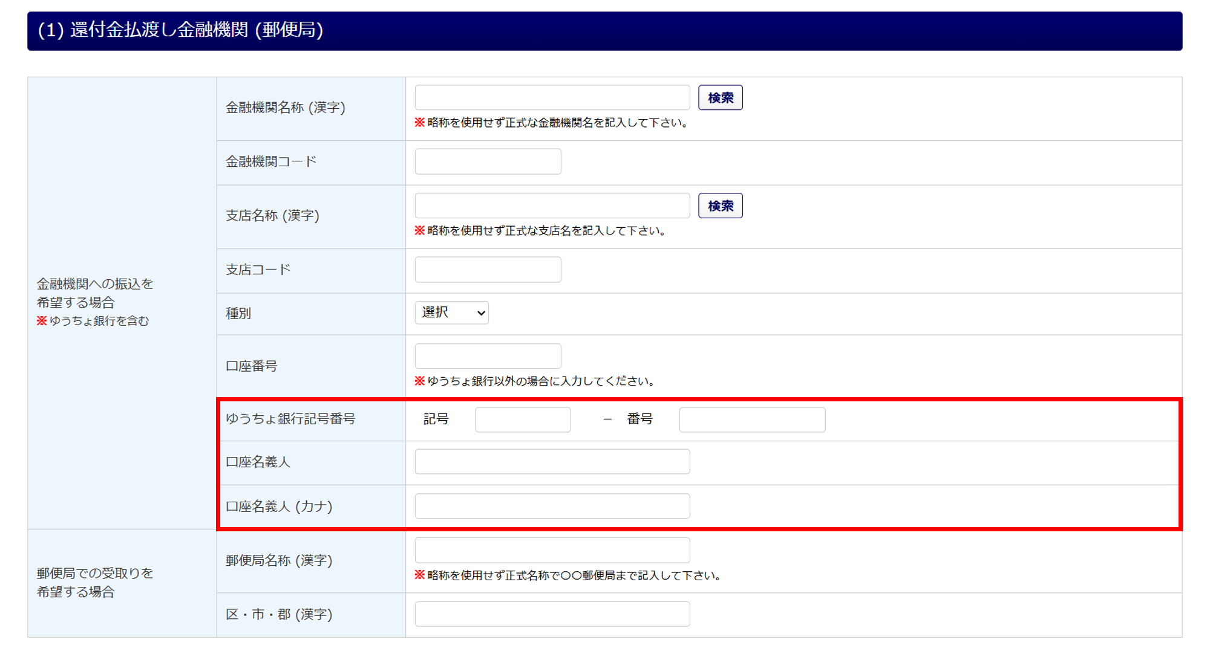Click the 口座番号 input field
1210x654 pixels.
(x=488, y=356)
